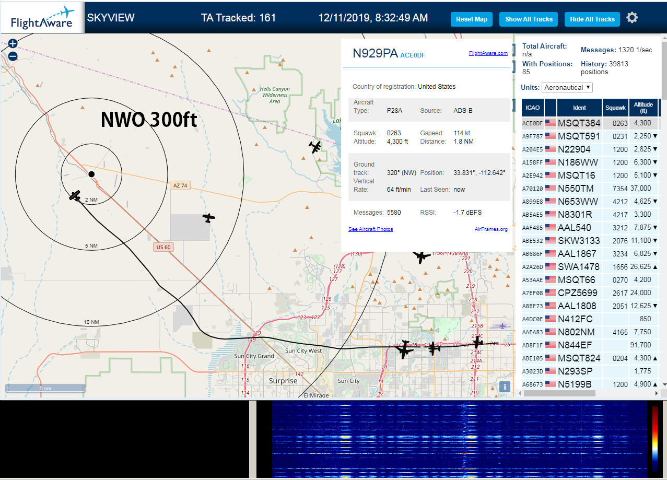The height and width of the screenshot is (480, 667).
Task: Select the MSQT824 row
Action: pyautogui.click(x=590, y=358)
